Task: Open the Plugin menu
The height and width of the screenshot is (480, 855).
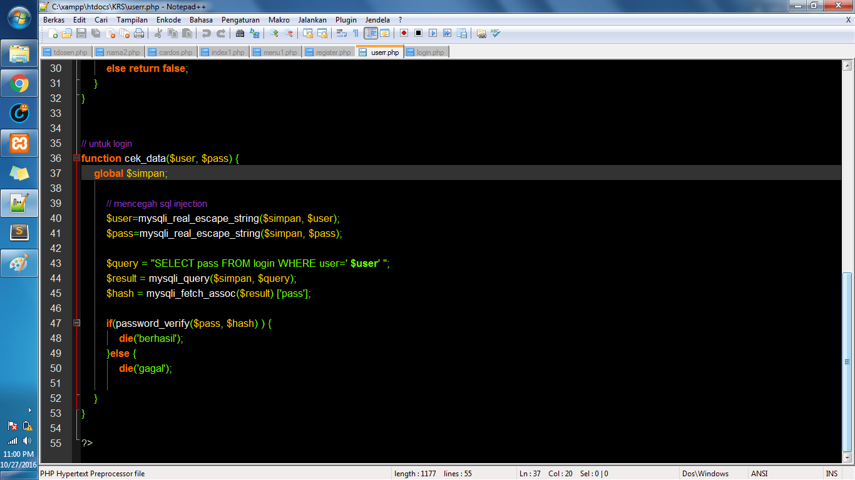Action: coord(346,20)
